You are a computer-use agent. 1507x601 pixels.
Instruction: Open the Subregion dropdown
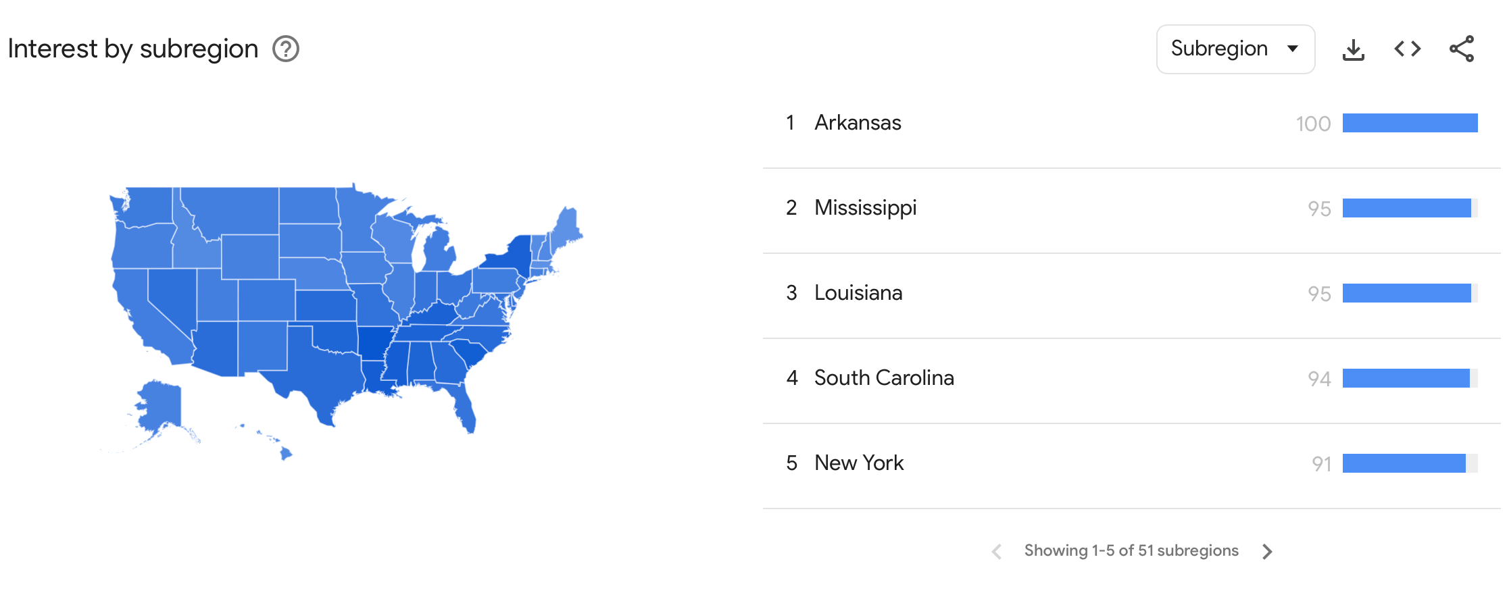(1235, 49)
